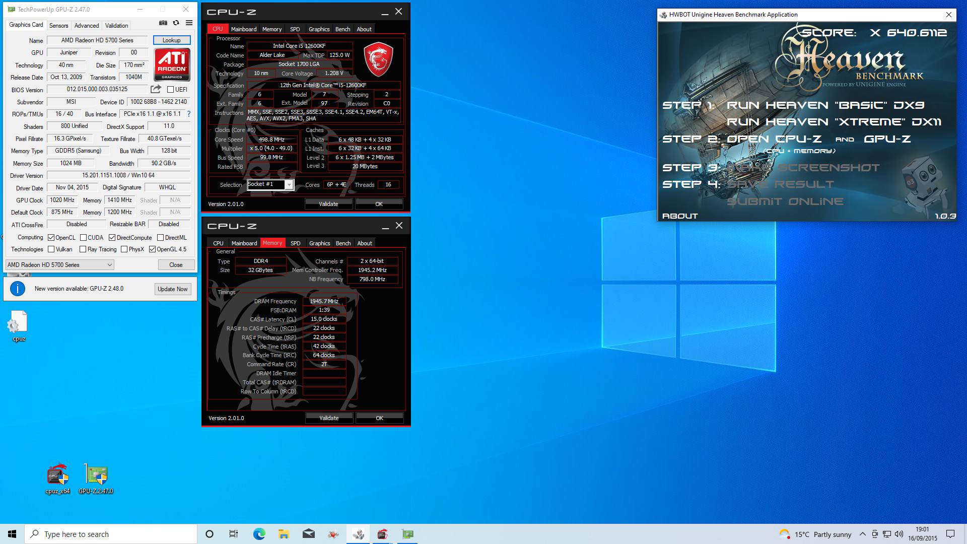The height and width of the screenshot is (544, 967).
Task: Open the Windows Start menu
Action: tap(12, 534)
